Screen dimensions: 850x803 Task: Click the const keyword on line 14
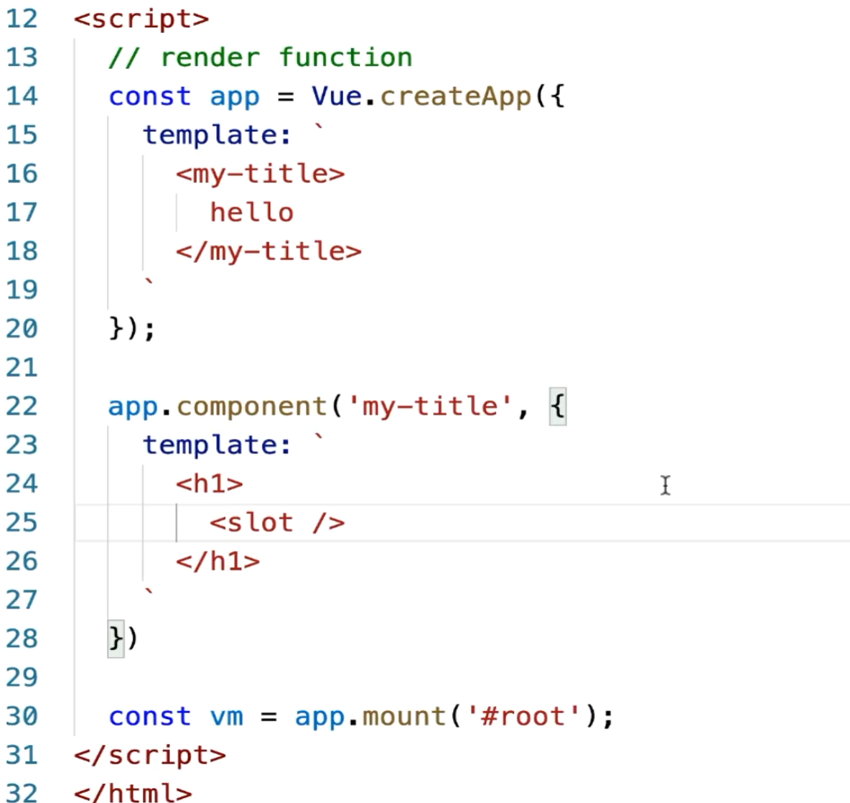(x=149, y=97)
